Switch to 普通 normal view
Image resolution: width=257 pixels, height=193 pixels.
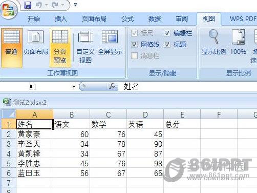pos(12,48)
